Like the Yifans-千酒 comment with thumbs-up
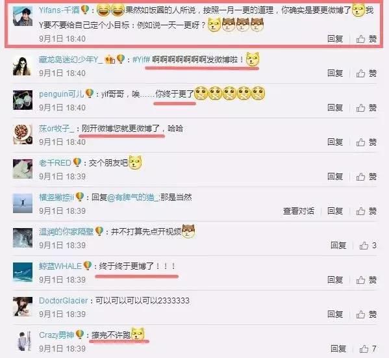The height and width of the screenshot is (358, 389). pyautogui.click(x=360, y=39)
